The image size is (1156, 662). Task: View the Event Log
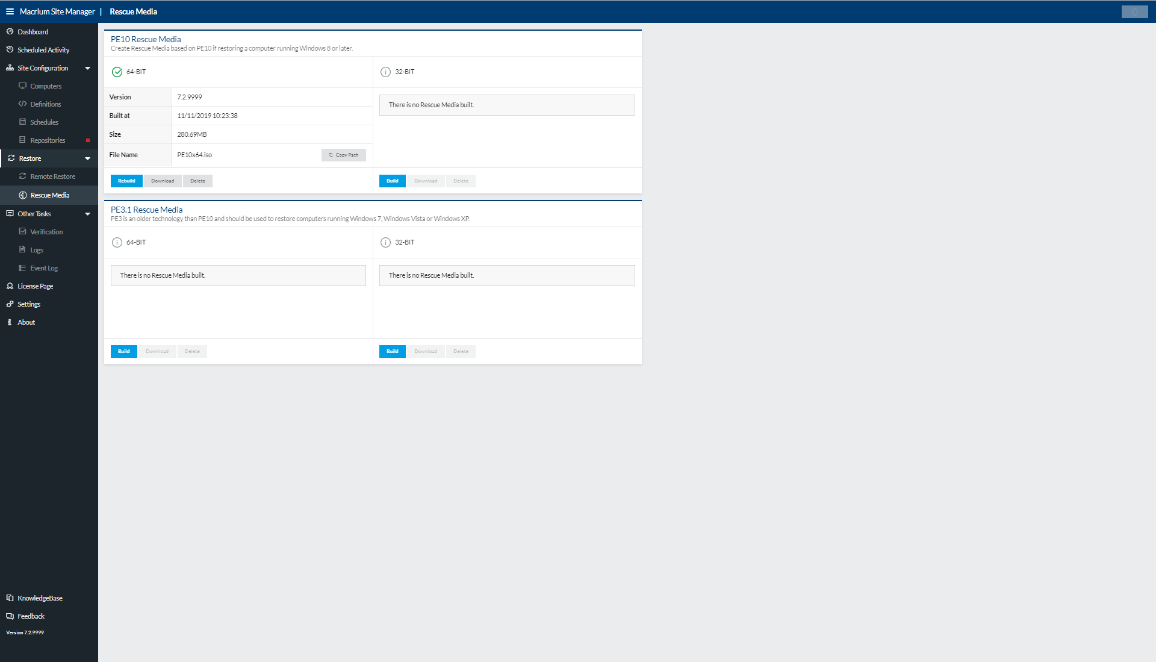click(x=43, y=267)
